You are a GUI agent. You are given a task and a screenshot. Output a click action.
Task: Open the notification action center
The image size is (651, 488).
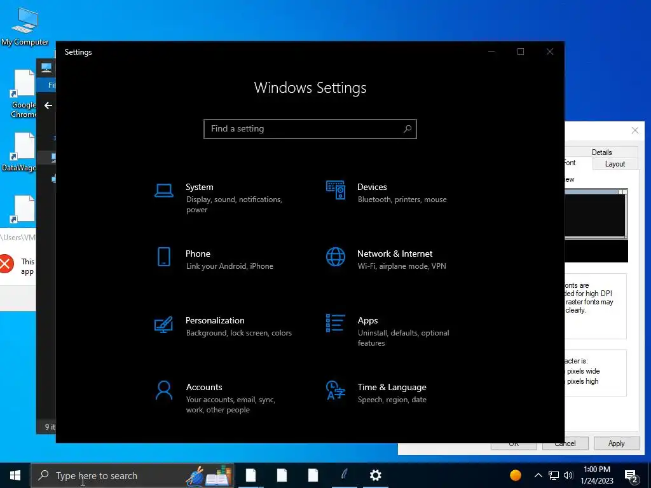[631, 476]
